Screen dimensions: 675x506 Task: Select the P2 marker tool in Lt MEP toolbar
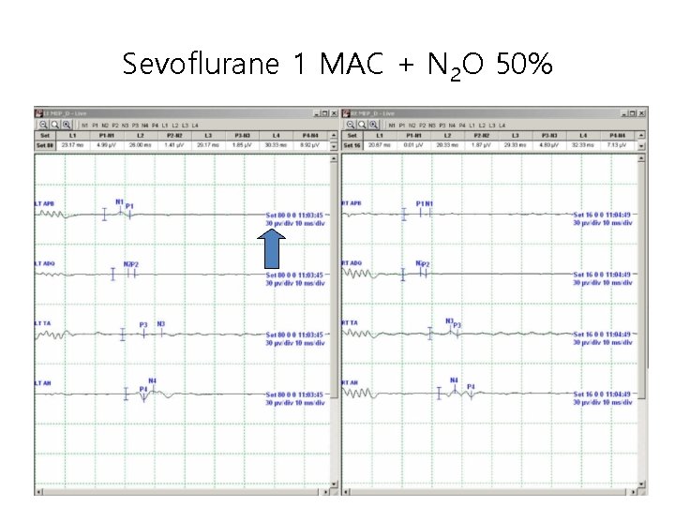click(115, 126)
